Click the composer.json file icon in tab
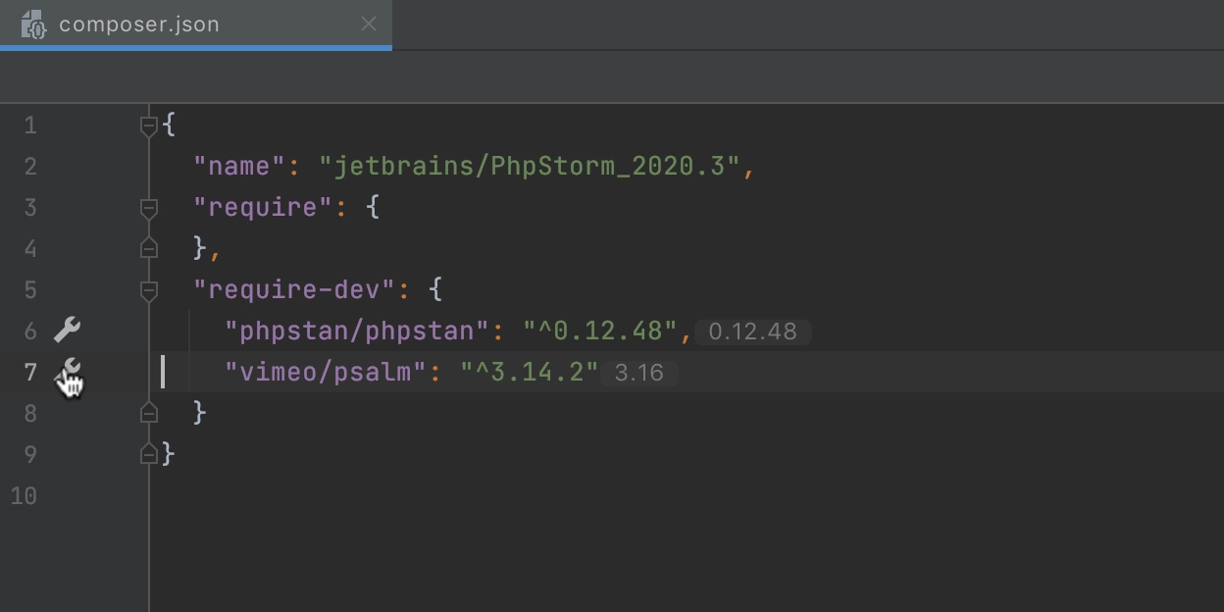This screenshot has width=1224, height=612. [33, 24]
